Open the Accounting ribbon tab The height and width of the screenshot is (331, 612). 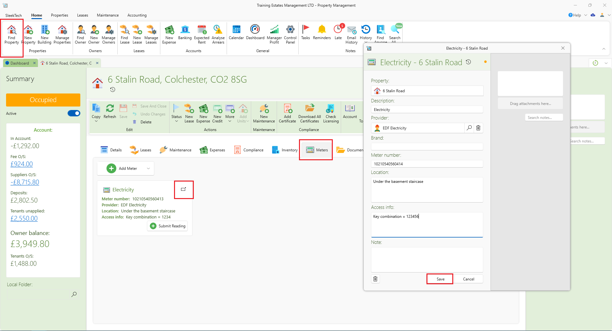[137, 15]
